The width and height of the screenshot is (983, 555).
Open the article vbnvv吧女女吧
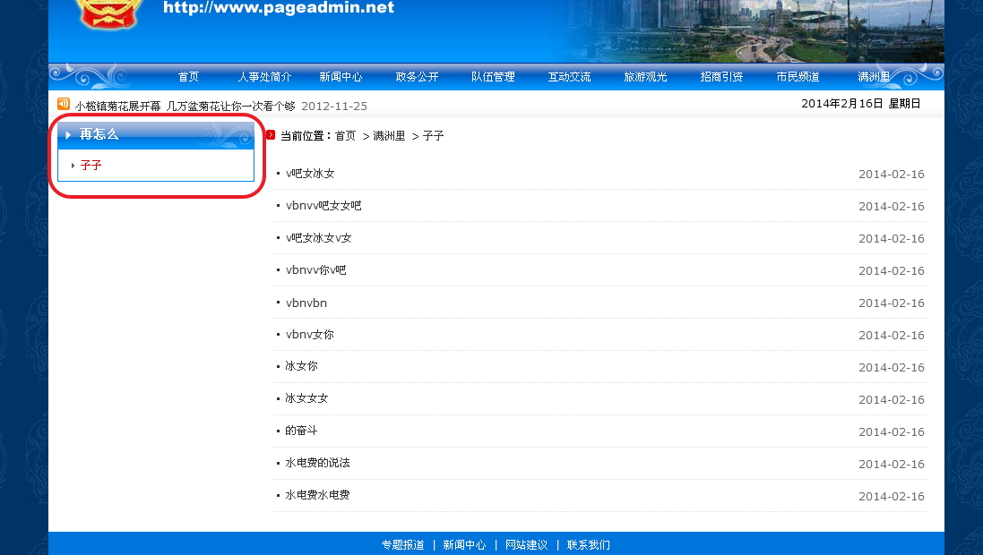point(323,206)
